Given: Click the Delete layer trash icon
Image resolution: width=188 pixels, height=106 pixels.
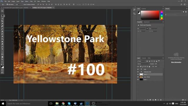Looking at the screenshot, I should click(x=161, y=100).
